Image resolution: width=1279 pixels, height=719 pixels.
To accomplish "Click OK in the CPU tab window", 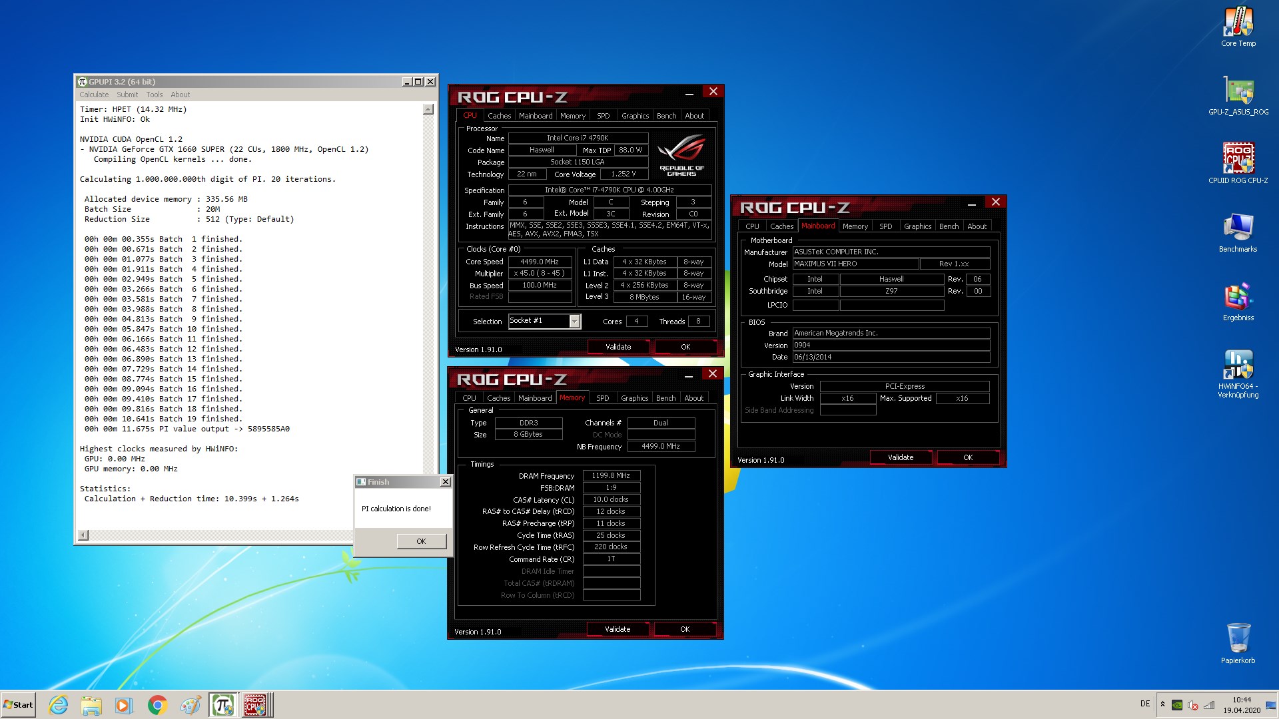I will coord(685,347).
